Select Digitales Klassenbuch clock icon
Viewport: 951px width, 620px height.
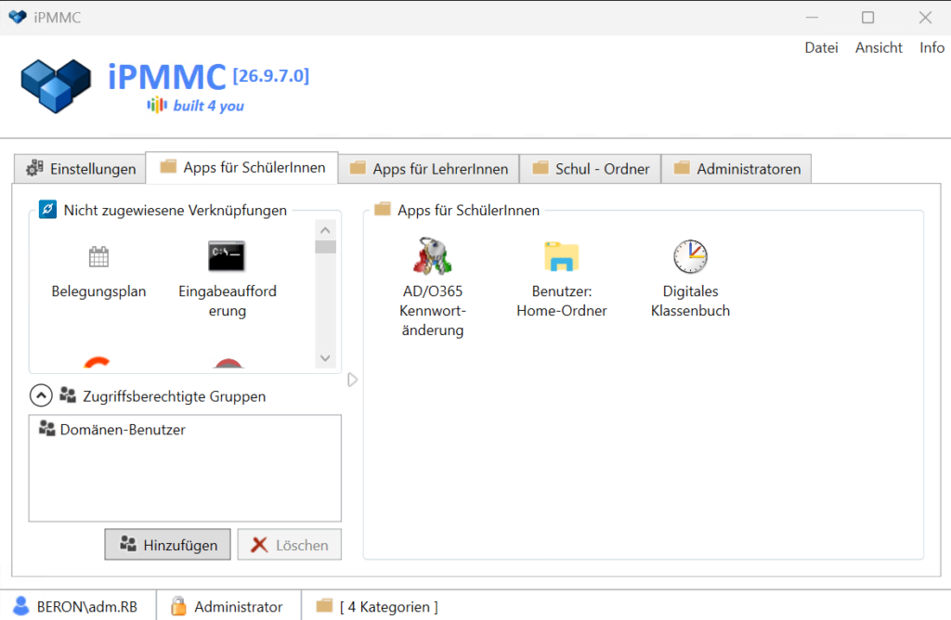pos(690,256)
